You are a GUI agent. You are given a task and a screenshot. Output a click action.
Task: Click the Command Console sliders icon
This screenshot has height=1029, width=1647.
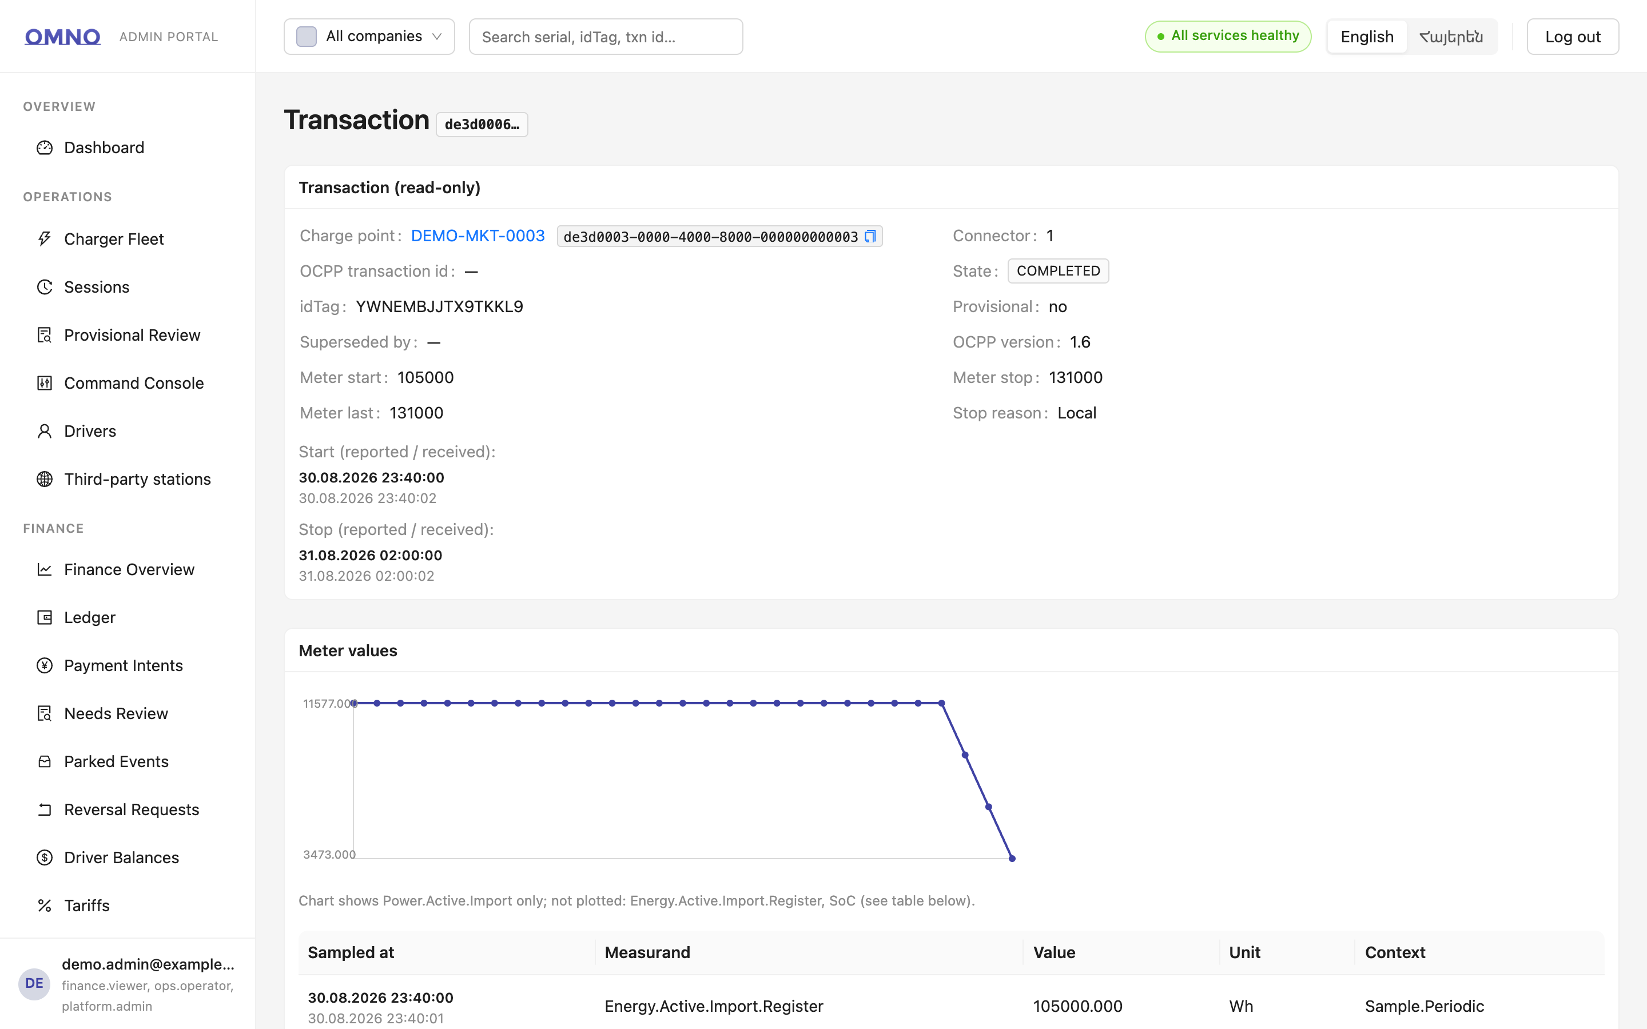[44, 383]
